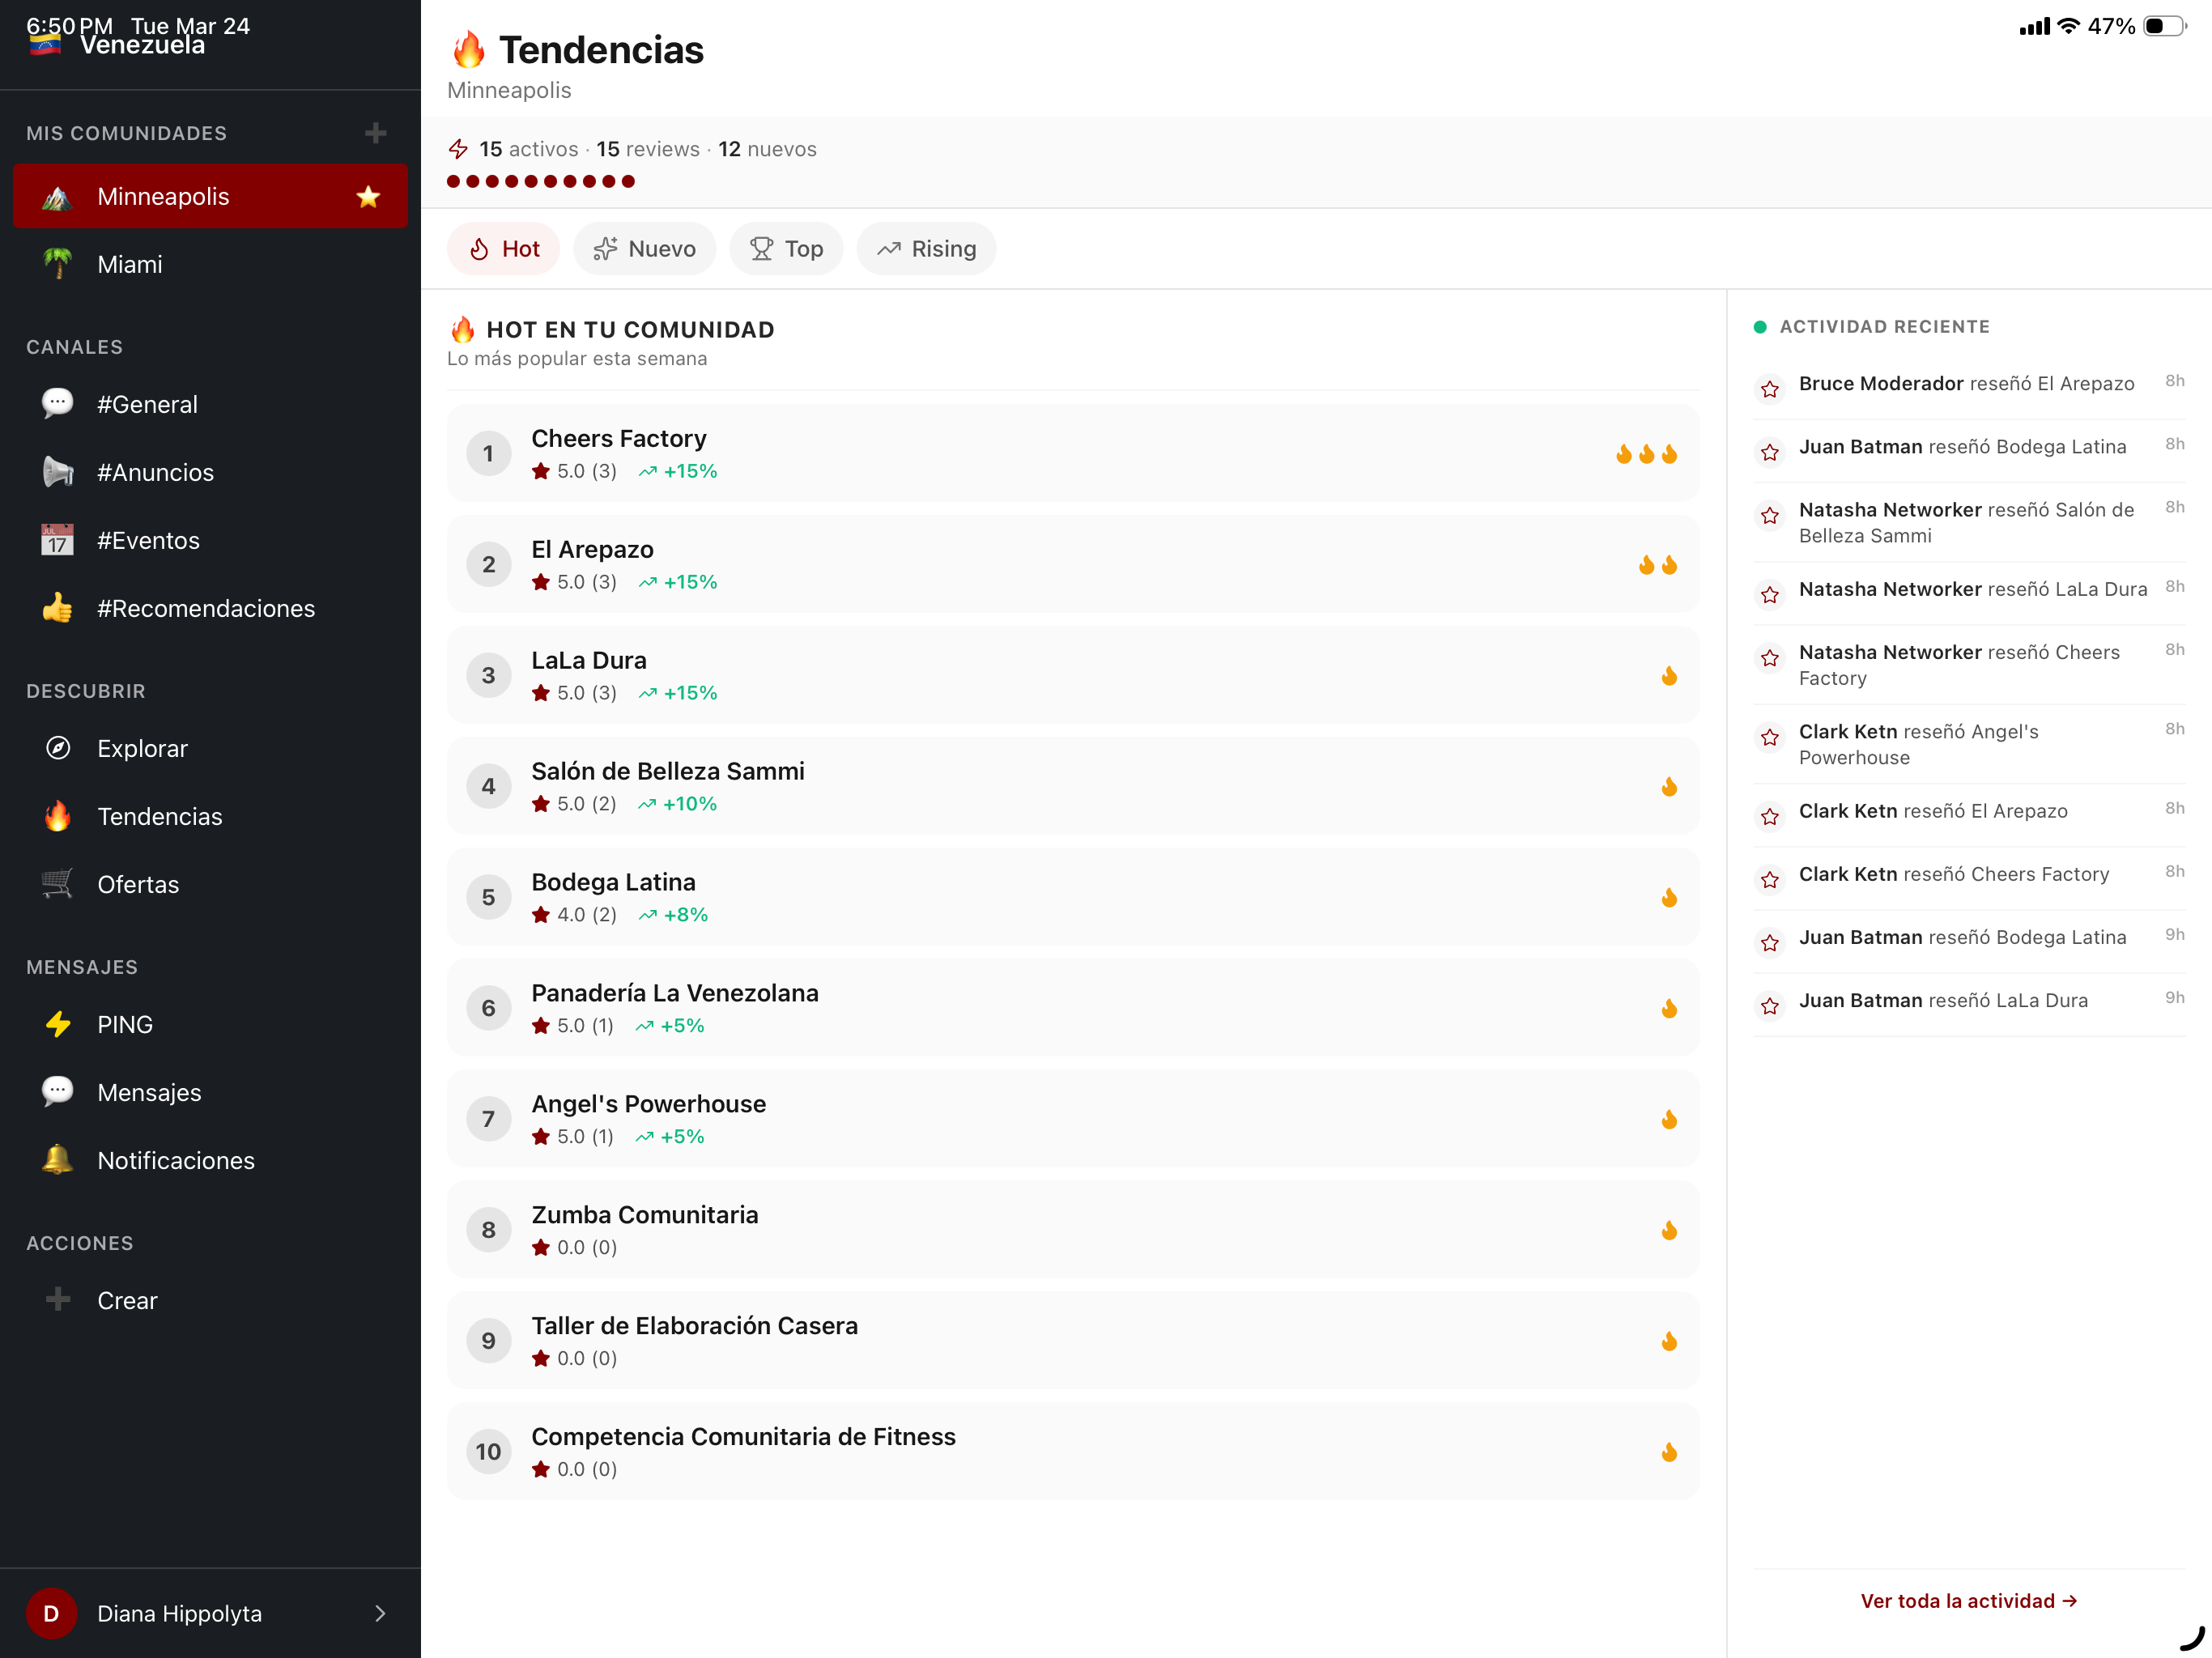The height and width of the screenshot is (1658, 2212).
Task: Click star icon beside Juan Batman reseñó LaLa Dura
Action: (x=1770, y=1005)
